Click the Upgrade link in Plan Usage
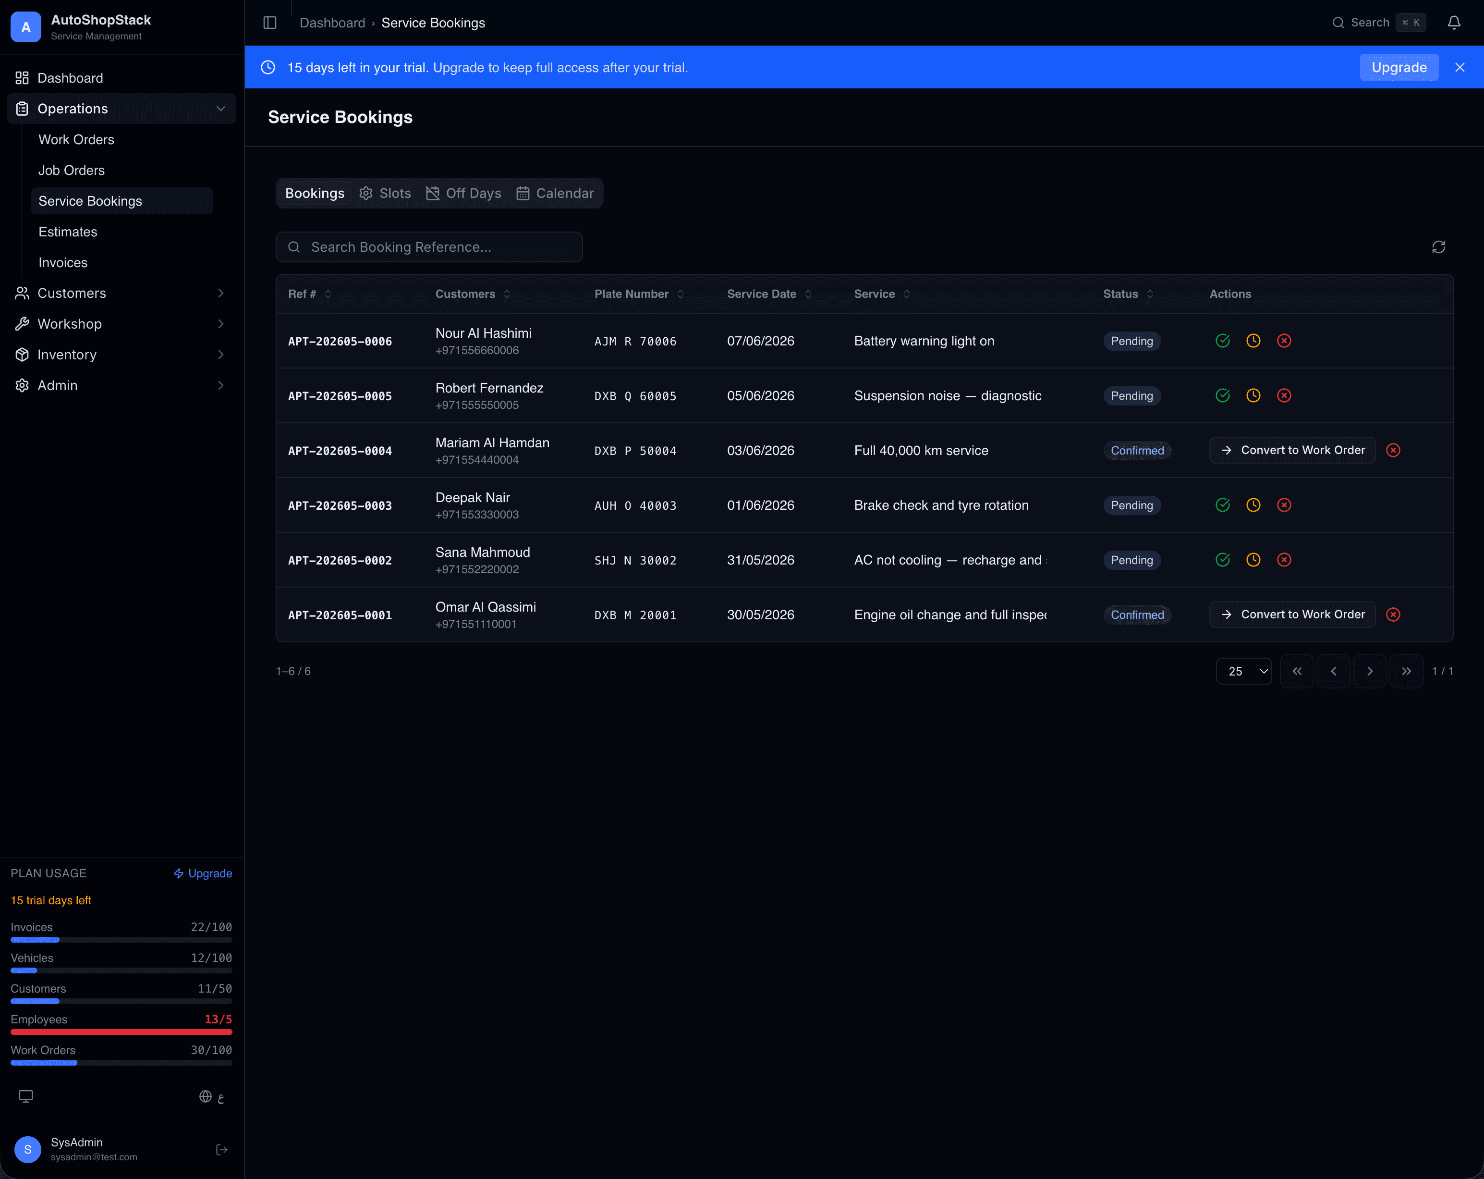 pyautogui.click(x=202, y=873)
